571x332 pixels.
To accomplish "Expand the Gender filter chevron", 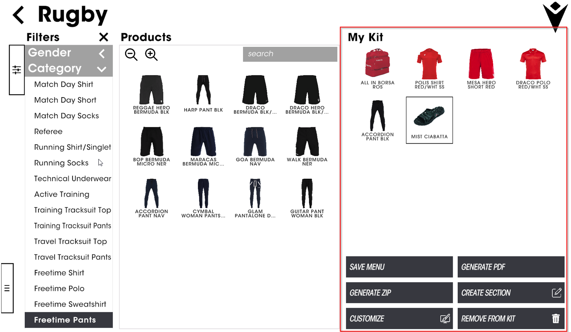I will tap(101, 53).
